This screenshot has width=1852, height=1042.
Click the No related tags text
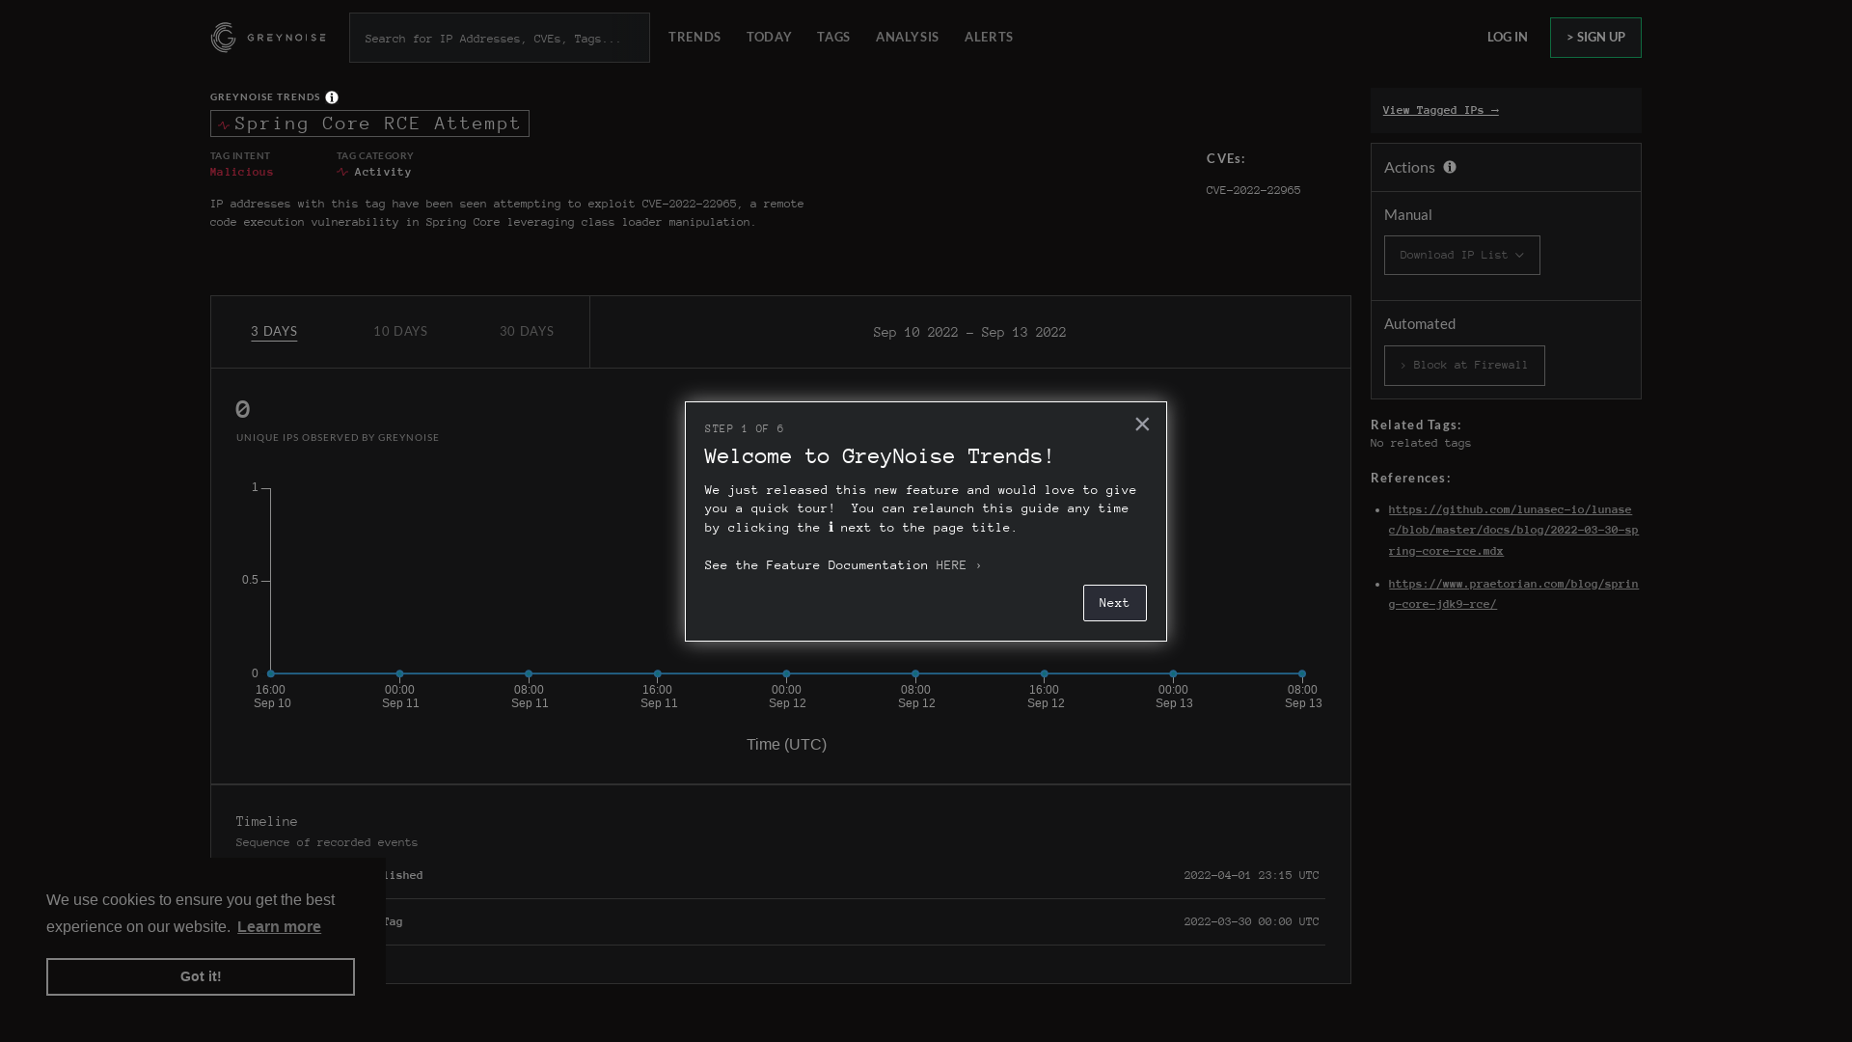[x=1421, y=444]
